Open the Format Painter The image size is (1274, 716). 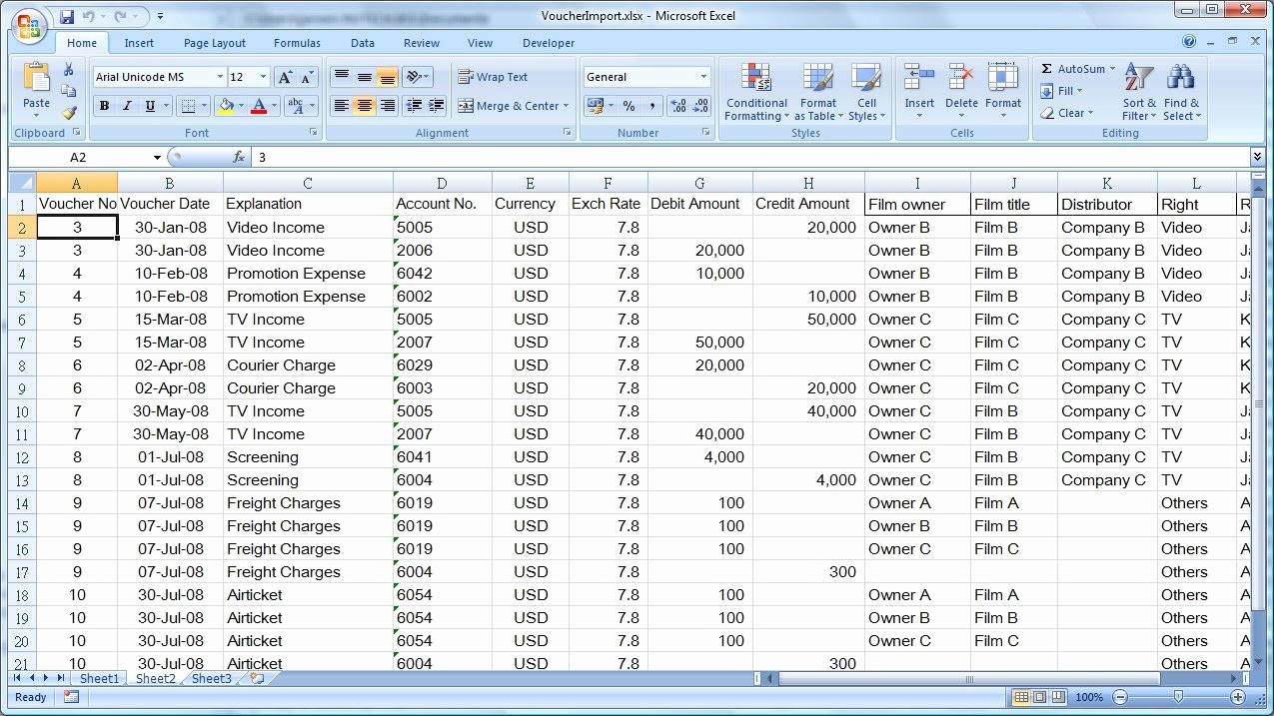[68, 111]
